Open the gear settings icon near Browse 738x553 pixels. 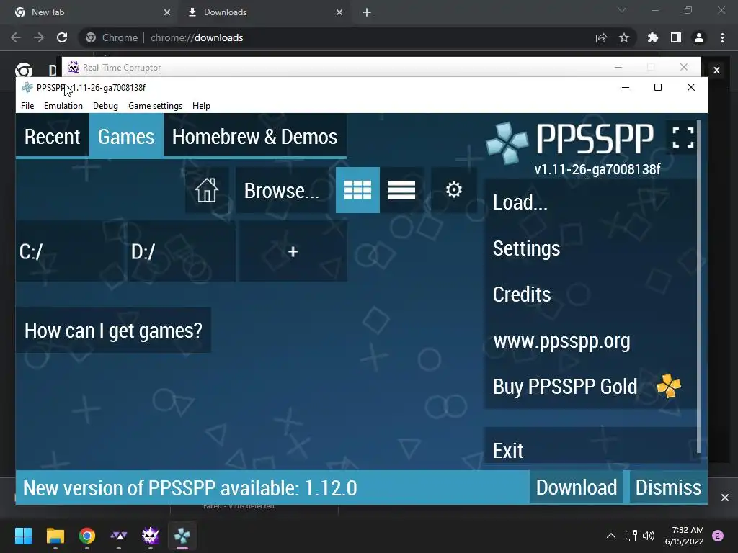(x=454, y=190)
